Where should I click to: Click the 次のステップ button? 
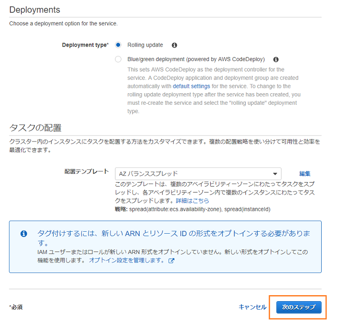point(299,307)
